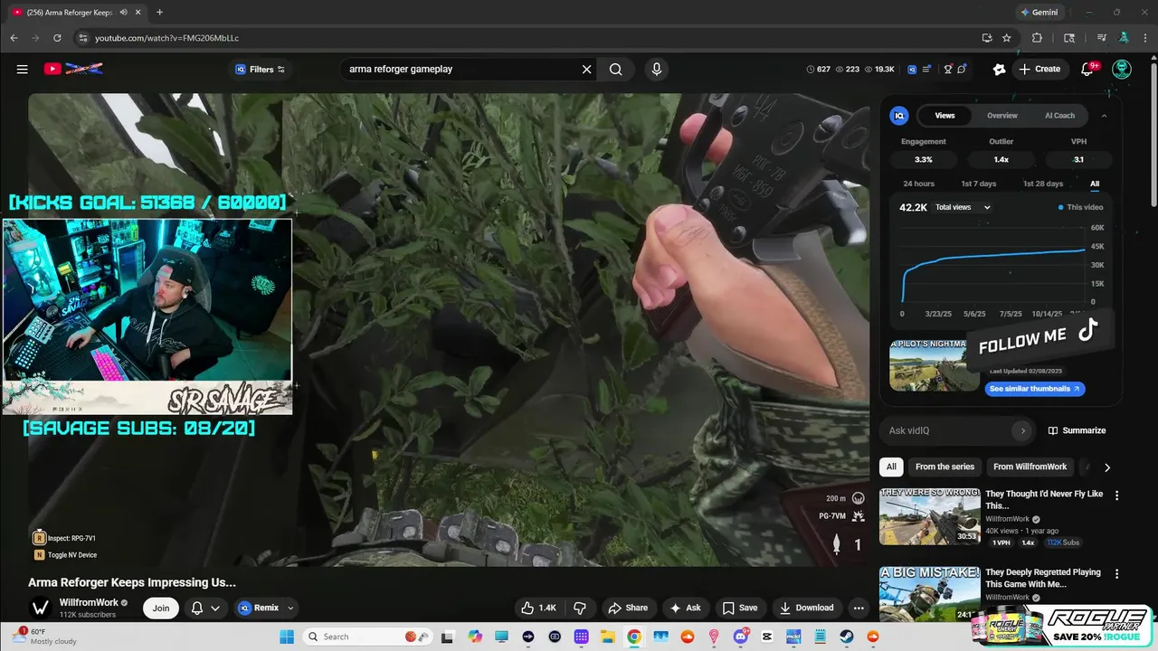Open a new browser tab
This screenshot has width=1158, height=651.
point(159,12)
